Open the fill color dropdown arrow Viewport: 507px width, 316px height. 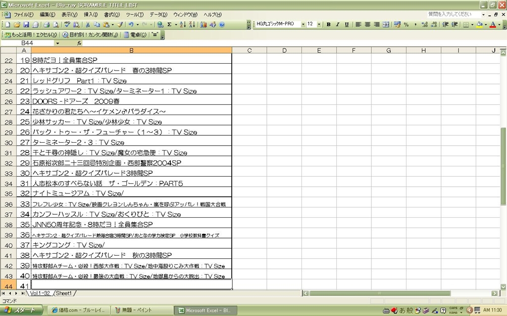(486, 25)
